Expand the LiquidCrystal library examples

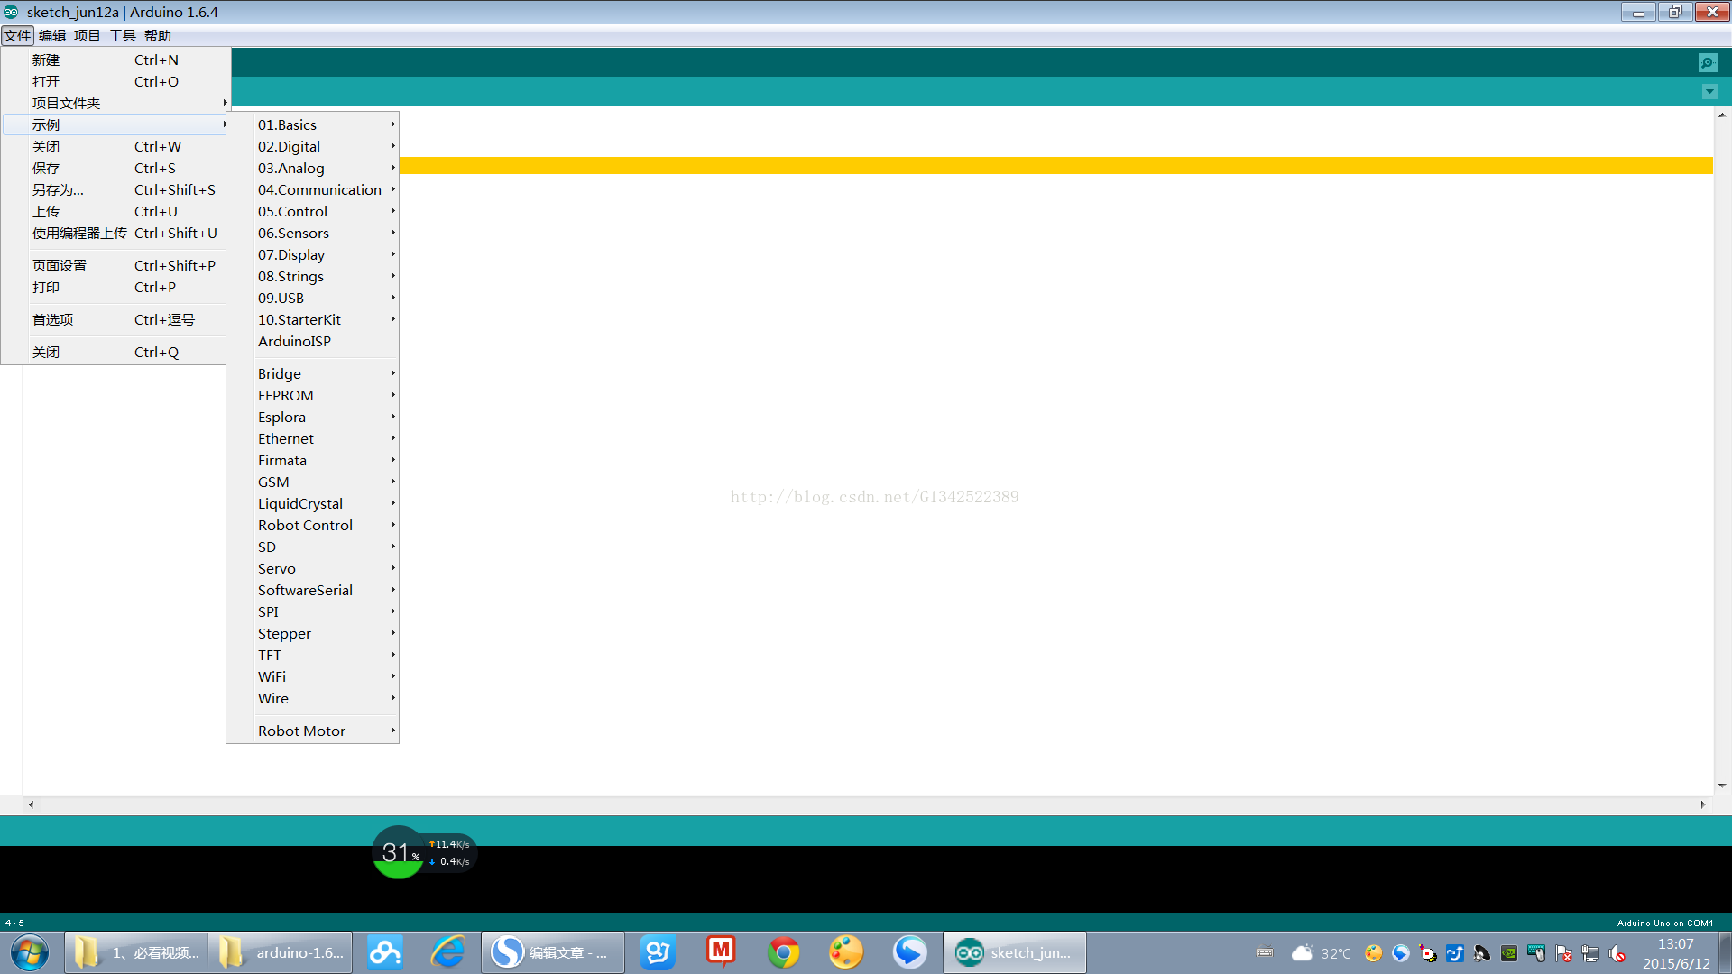pos(312,503)
